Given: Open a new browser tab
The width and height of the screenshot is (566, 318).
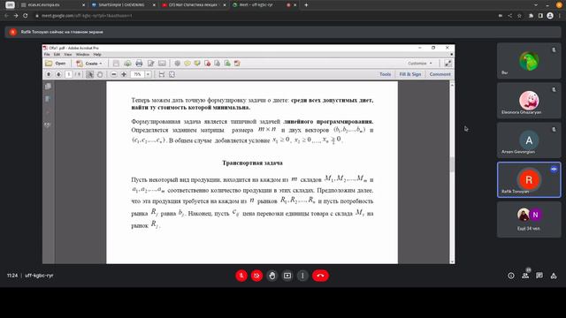Looking at the screenshot, I should pos(306,5).
